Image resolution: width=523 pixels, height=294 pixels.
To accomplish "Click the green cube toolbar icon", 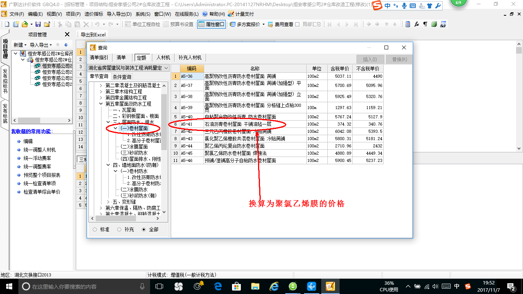I will tap(434, 24).
